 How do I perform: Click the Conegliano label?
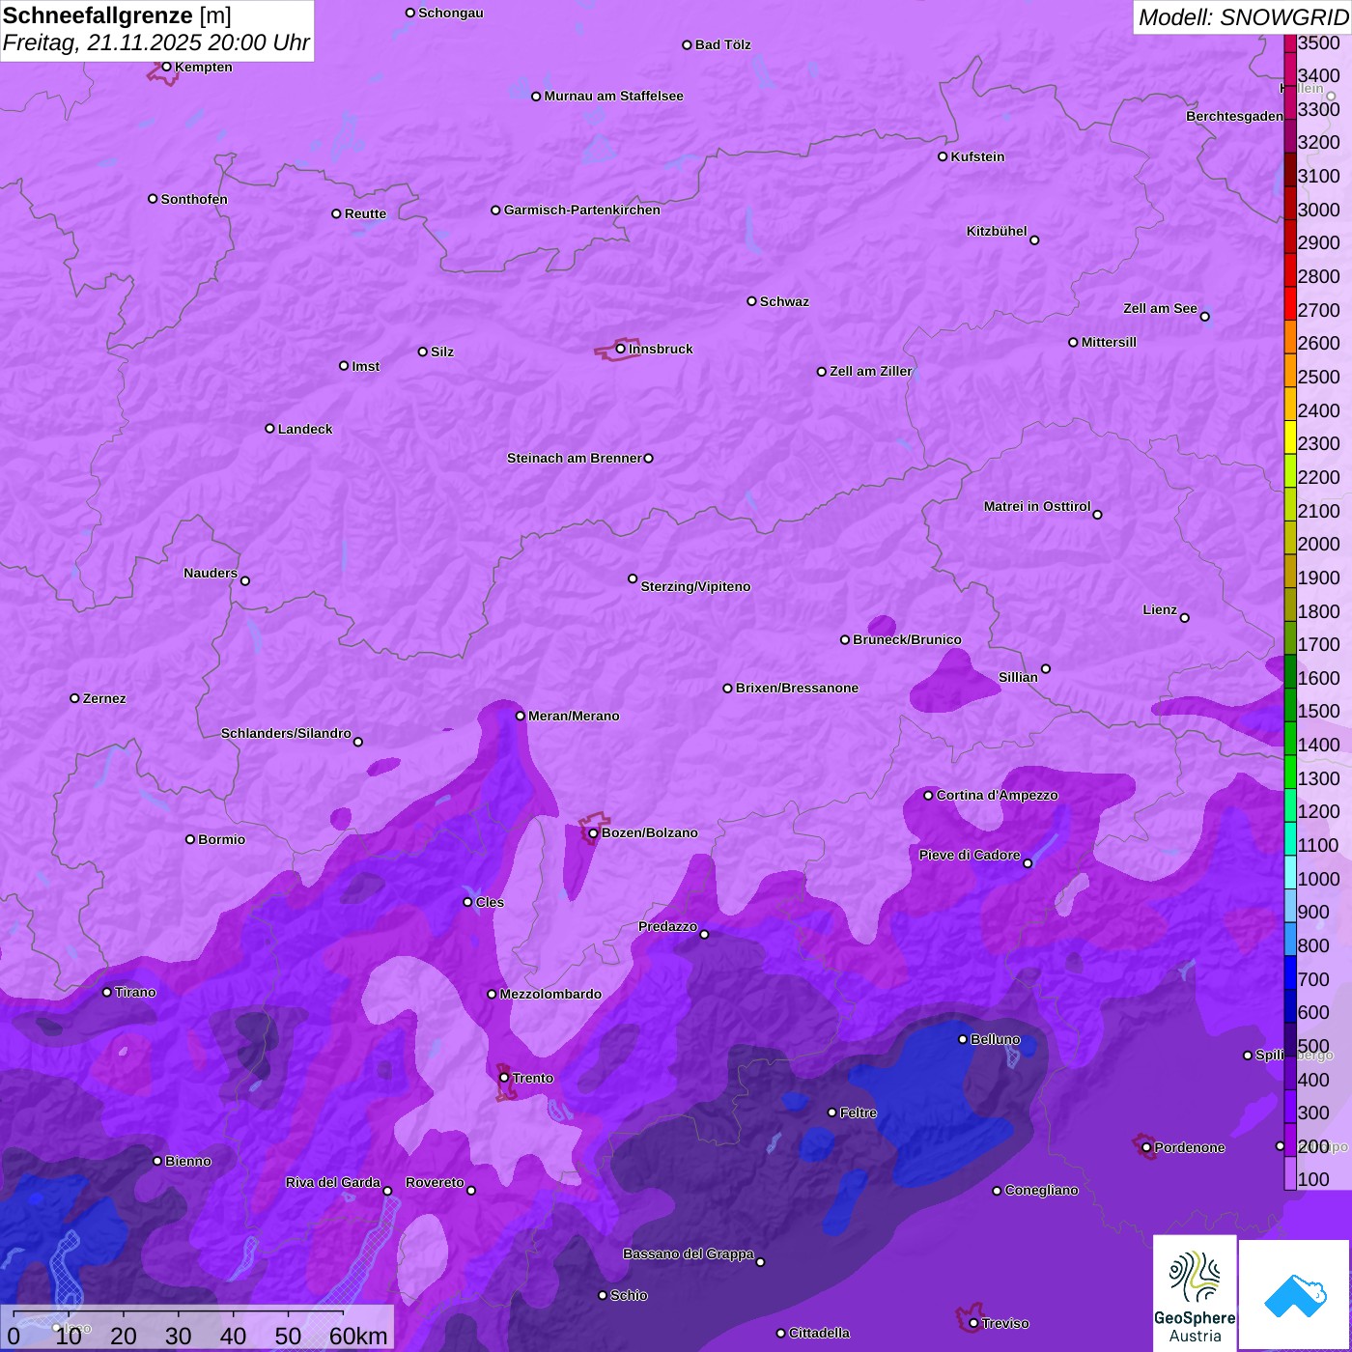(x=1041, y=1190)
